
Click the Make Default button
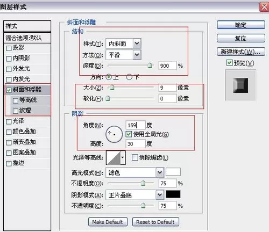pos(108,222)
